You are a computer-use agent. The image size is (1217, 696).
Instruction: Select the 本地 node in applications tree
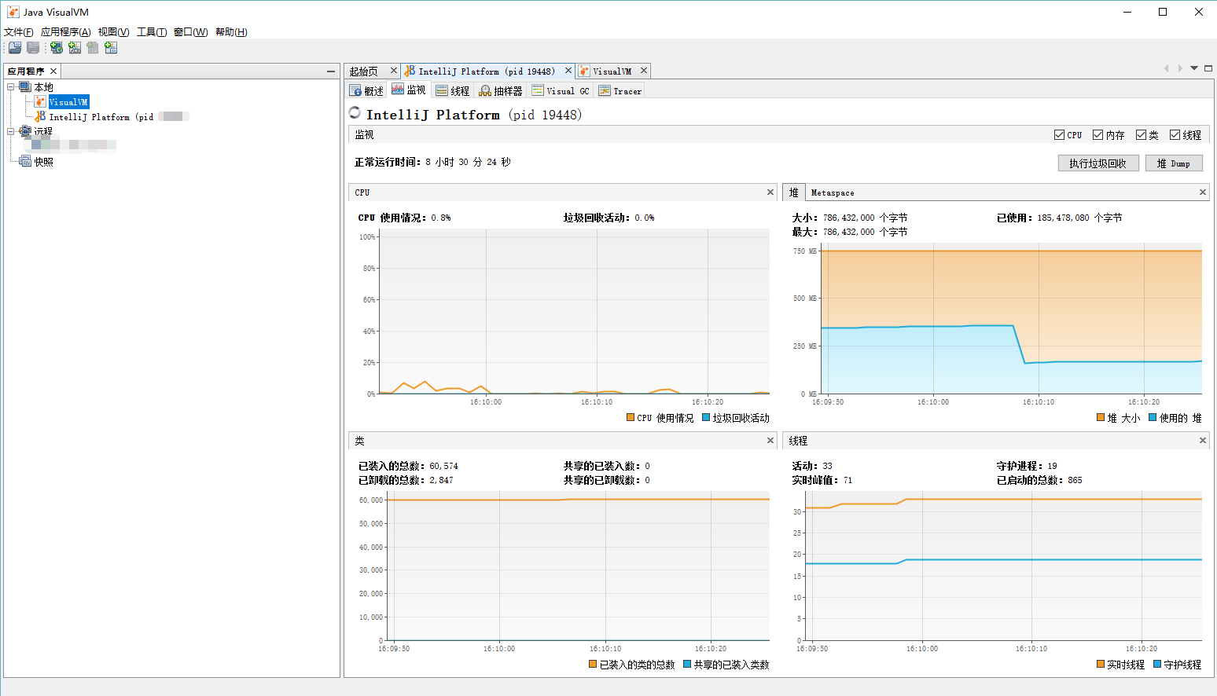click(x=43, y=87)
